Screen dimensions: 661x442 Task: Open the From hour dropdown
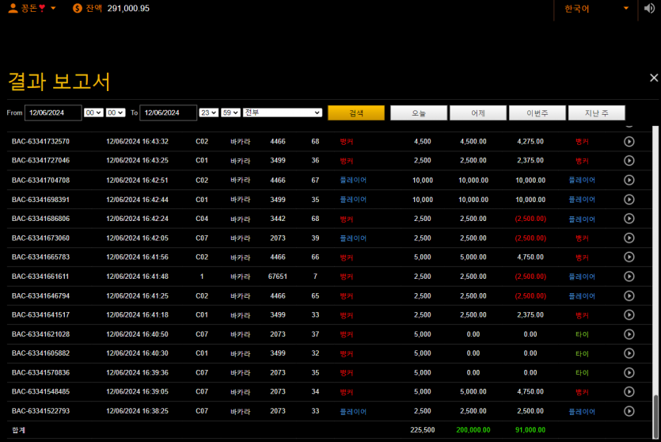(93, 112)
